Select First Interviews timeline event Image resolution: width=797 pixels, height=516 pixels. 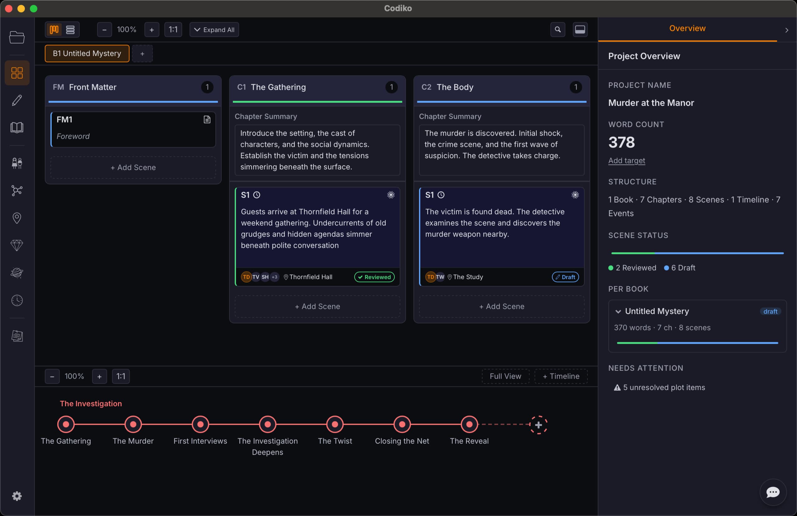(200, 424)
